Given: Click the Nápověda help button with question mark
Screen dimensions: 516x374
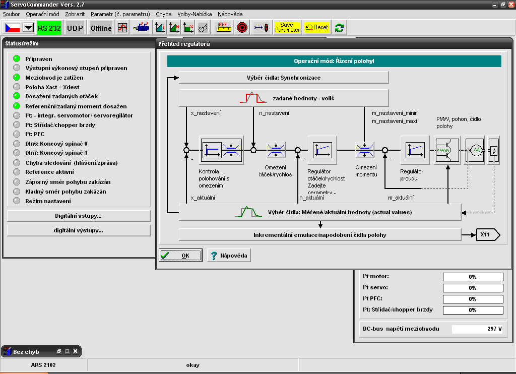Looking at the screenshot, I should click(229, 256).
